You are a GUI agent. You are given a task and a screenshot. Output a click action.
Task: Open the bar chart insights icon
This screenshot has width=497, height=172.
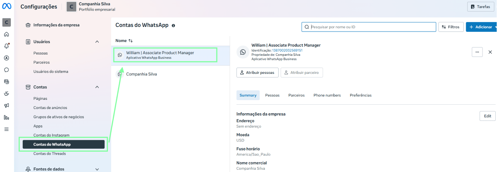click(x=7, y=117)
